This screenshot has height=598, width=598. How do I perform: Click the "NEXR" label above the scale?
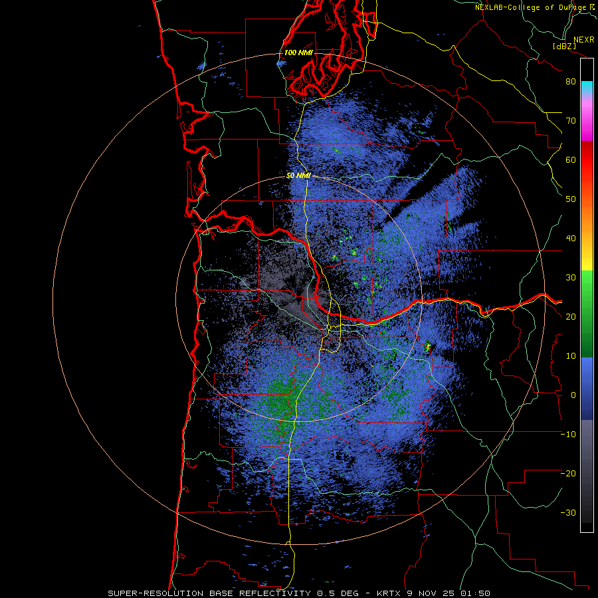point(583,40)
